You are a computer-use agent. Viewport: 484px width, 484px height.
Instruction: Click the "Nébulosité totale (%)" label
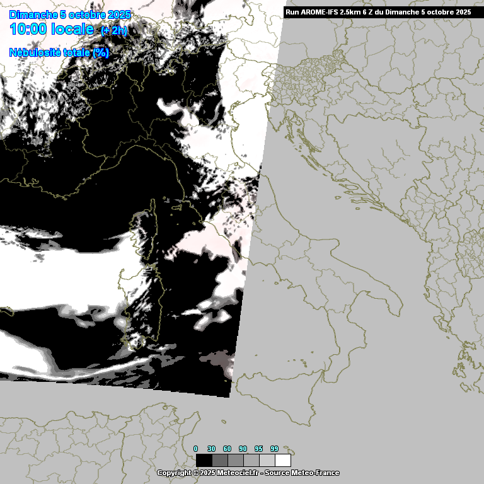[x=59, y=52]
